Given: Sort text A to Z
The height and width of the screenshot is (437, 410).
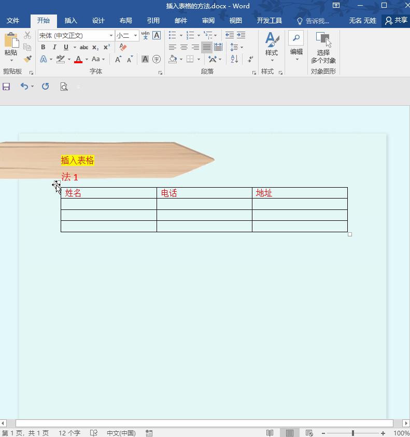Looking at the screenshot, I should click(x=234, y=59).
